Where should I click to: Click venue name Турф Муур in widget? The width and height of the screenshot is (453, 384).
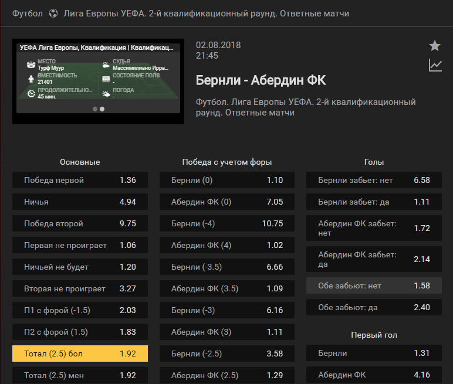[x=51, y=68]
